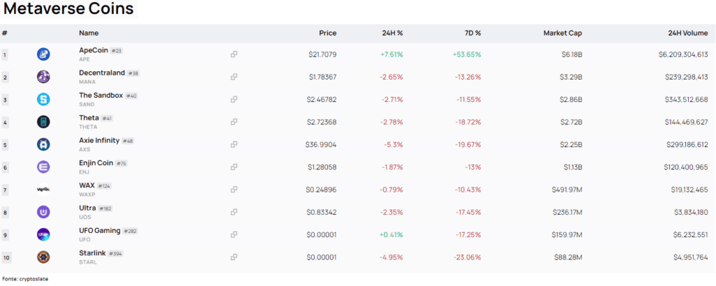This screenshot has height=286, width=716.
Task: Click the MANA ticker symbol
Action: tap(87, 82)
